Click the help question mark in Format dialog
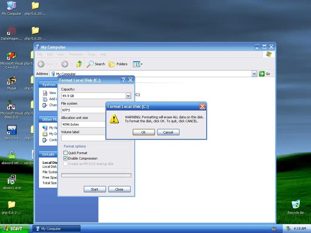The width and height of the screenshot is (311, 233). pyautogui.click(x=123, y=80)
